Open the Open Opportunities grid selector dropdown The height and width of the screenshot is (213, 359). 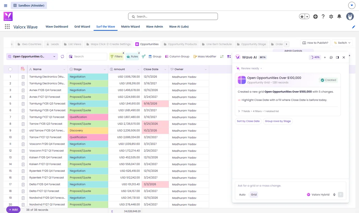pos(32,57)
